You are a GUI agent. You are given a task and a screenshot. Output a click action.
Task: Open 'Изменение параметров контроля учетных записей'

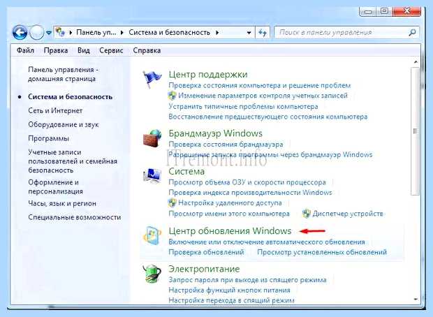[263, 96]
